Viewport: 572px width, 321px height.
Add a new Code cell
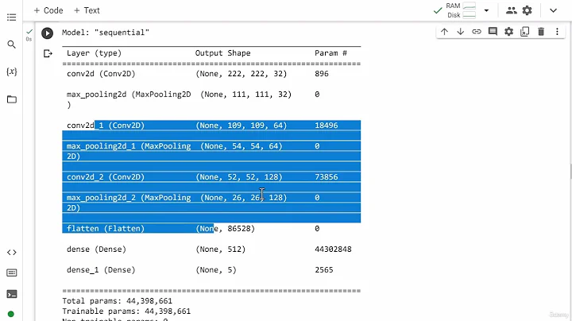pos(48,10)
